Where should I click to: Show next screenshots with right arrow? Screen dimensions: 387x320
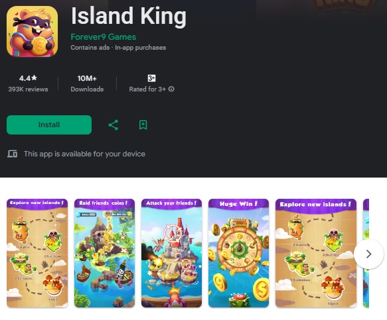point(368,254)
